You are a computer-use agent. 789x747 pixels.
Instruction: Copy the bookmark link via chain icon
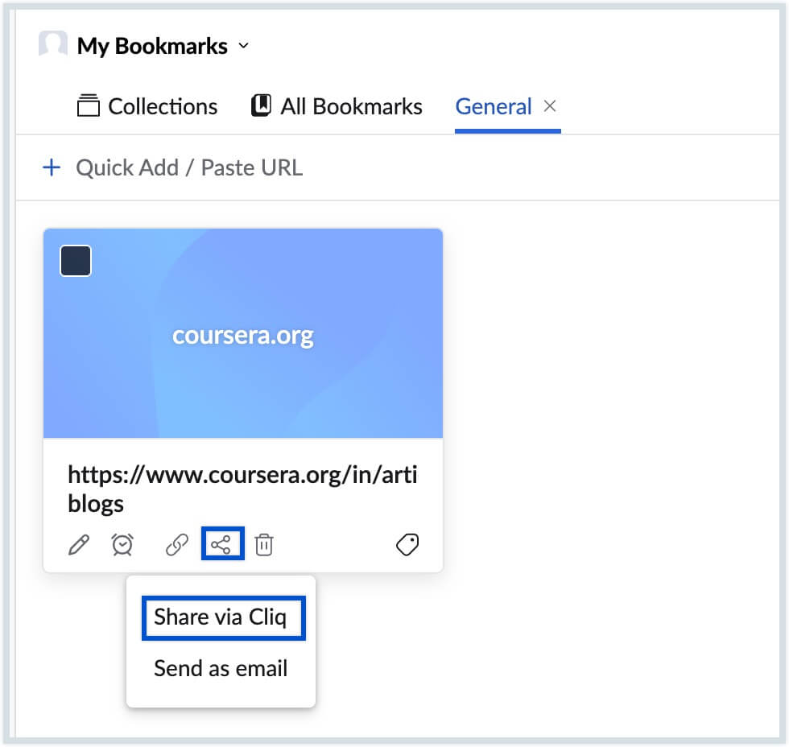tap(176, 545)
